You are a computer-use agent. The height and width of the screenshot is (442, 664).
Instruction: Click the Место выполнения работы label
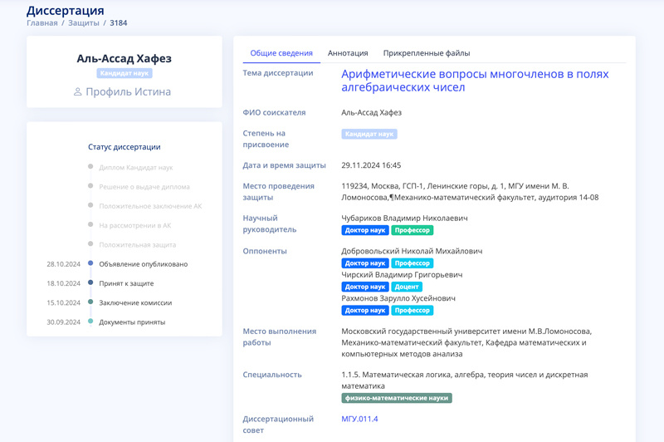pyautogui.click(x=280, y=337)
